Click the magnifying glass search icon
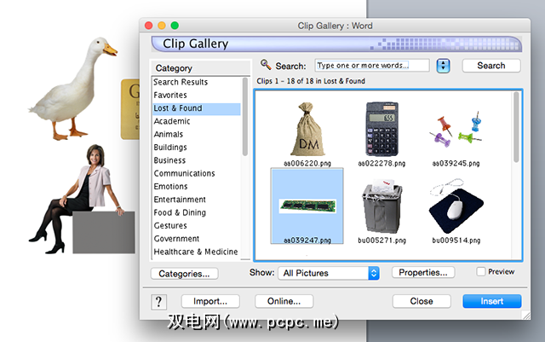Image resolution: width=545 pixels, height=342 pixels. pos(266,65)
